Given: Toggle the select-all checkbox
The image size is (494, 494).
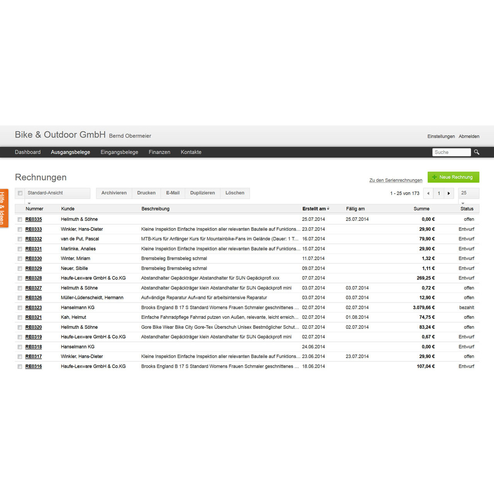Looking at the screenshot, I should tap(20, 193).
